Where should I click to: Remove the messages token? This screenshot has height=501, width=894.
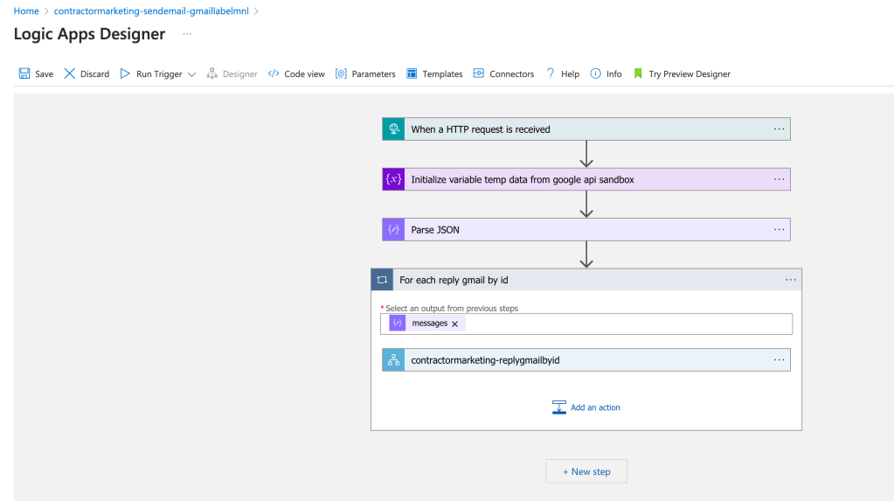coord(455,324)
